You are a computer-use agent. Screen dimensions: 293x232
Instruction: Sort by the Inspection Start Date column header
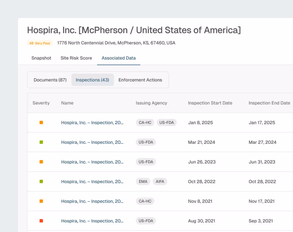tap(210, 103)
